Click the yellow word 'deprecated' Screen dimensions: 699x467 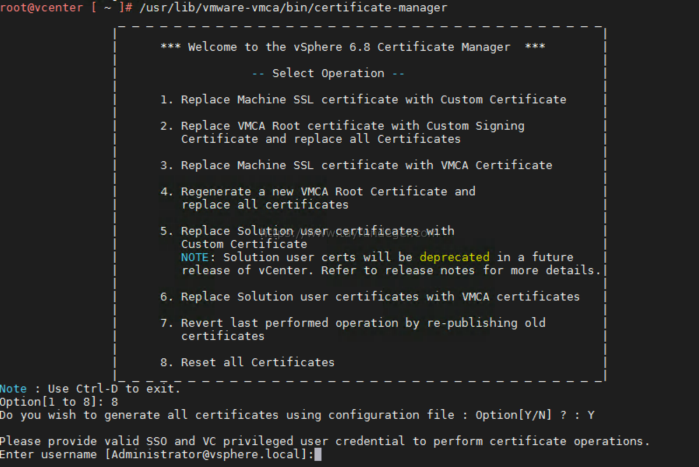coord(455,257)
